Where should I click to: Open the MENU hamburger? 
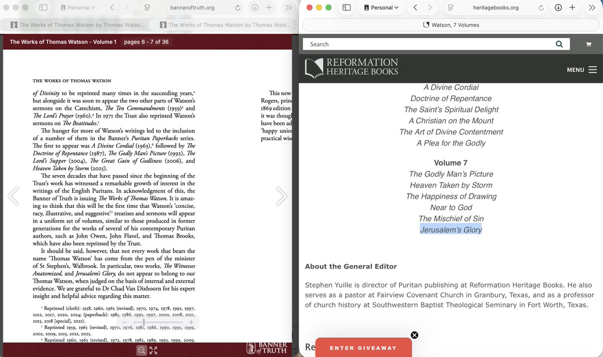click(x=582, y=70)
